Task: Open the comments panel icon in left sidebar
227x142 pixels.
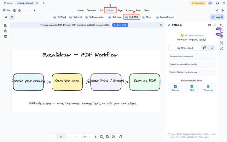Action: [x=6, y=37]
